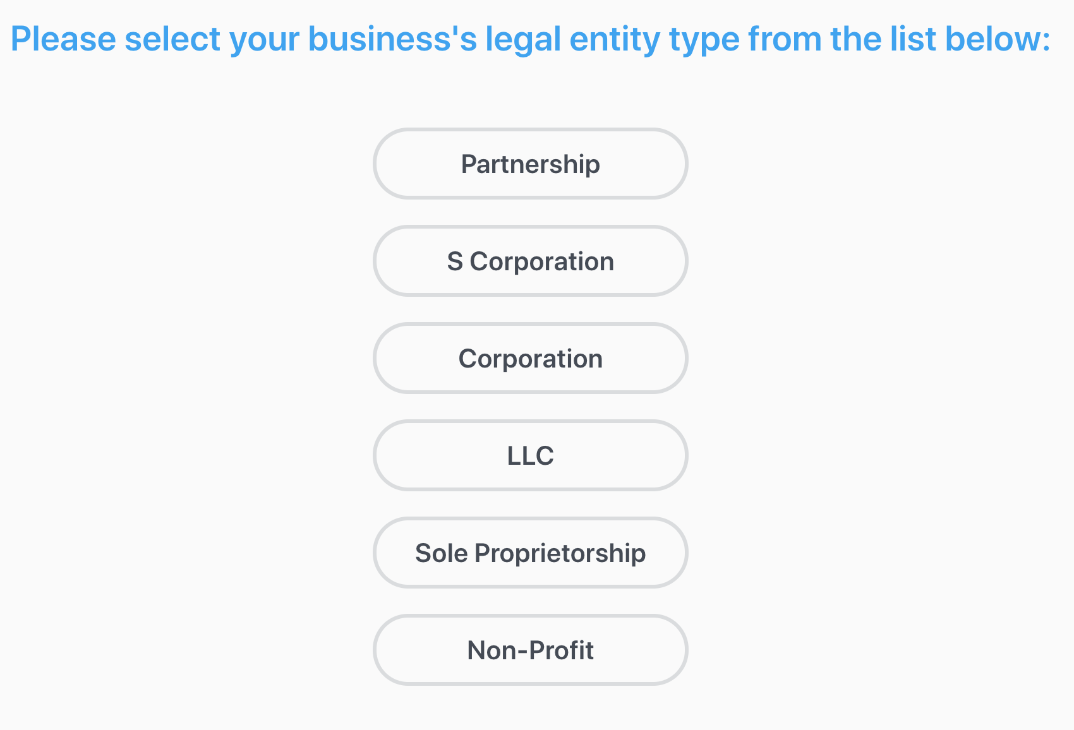Viewport: 1074px width, 730px height.
Task: Mark LLC as your legal entity
Action: [530, 455]
